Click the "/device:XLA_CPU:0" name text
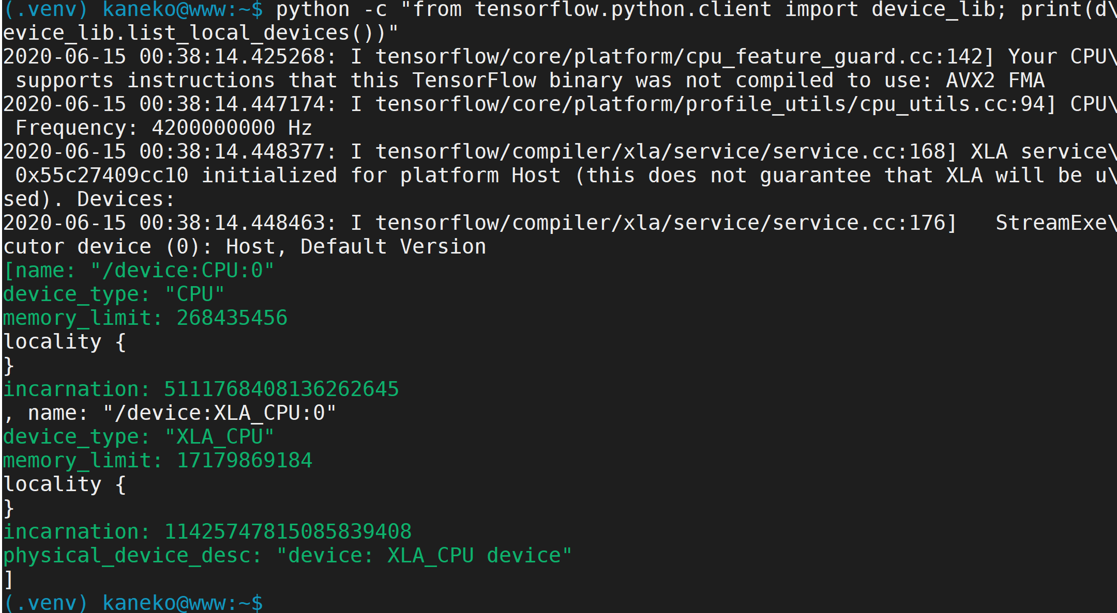 tap(219, 413)
